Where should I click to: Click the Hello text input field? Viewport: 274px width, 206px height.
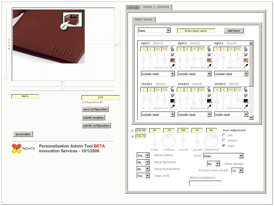pos(25,96)
